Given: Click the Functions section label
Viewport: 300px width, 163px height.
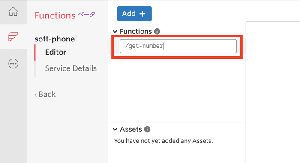Looking at the screenshot, I should tap(136, 31).
